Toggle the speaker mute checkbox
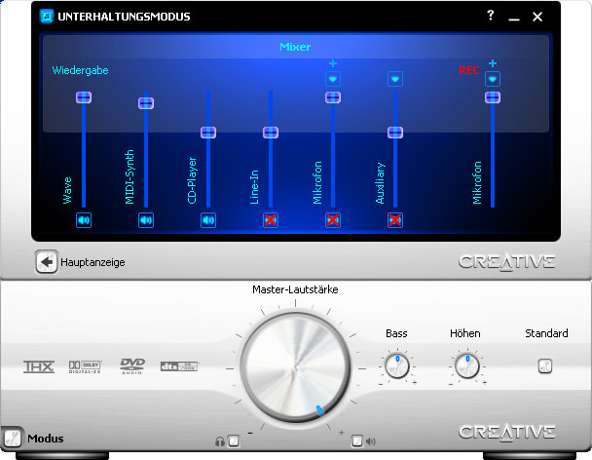Viewport: 592px width, 460px height. point(356,441)
